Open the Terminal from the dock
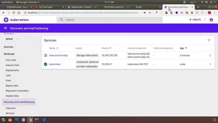The width and height of the screenshot is (218, 123). pyautogui.click(x=37, y=120)
